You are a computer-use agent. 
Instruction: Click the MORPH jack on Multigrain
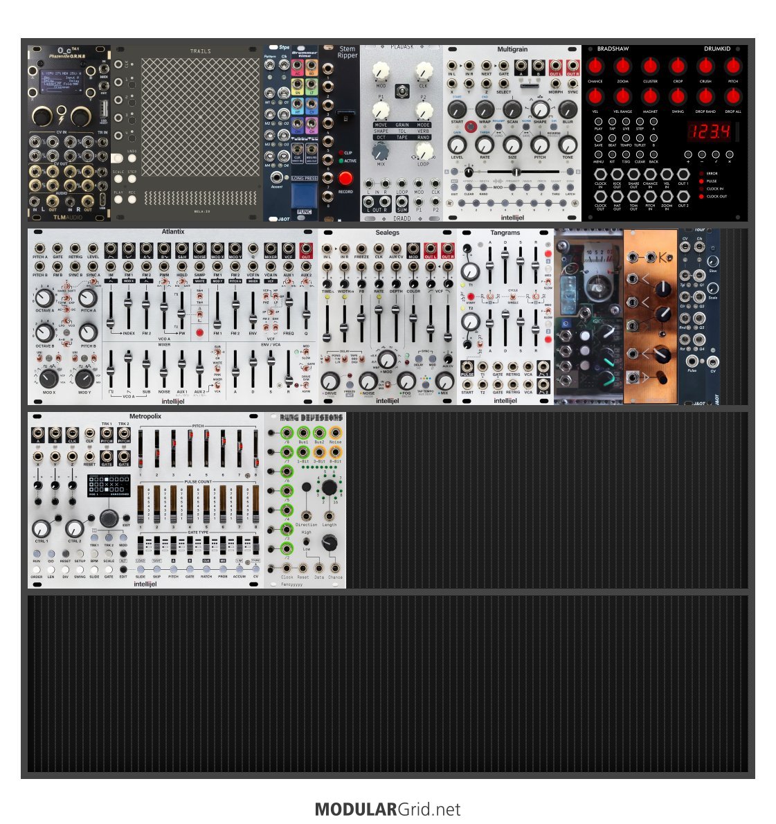pos(555,84)
